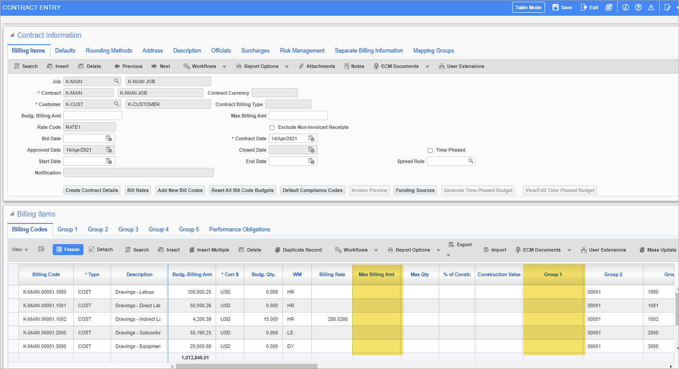Click the Save icon in header
The image size is (679, 369).
556,7
